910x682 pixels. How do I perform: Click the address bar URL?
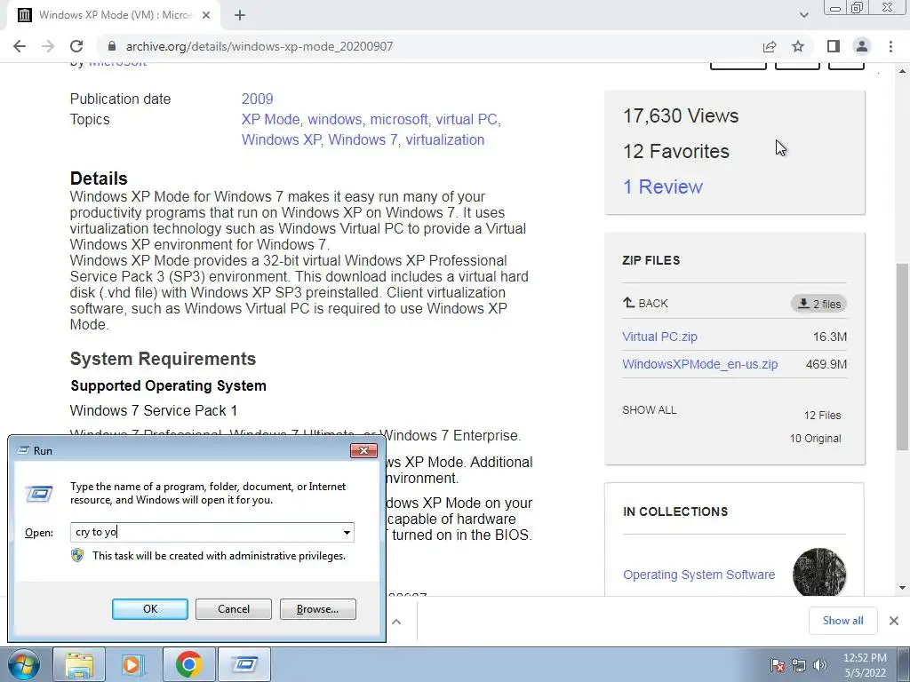pyautogui.click(x=259, y=46)
